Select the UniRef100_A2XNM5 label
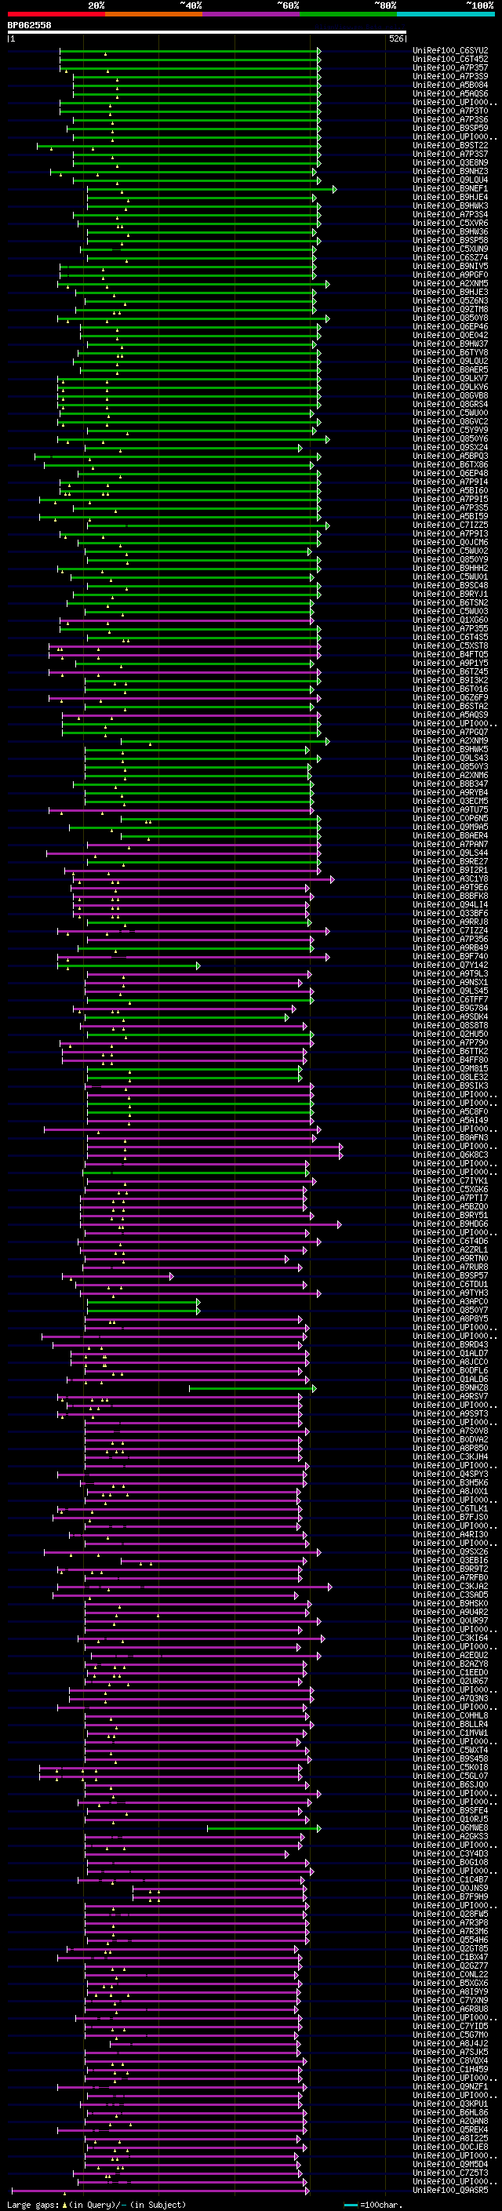 tap(450, 284)
